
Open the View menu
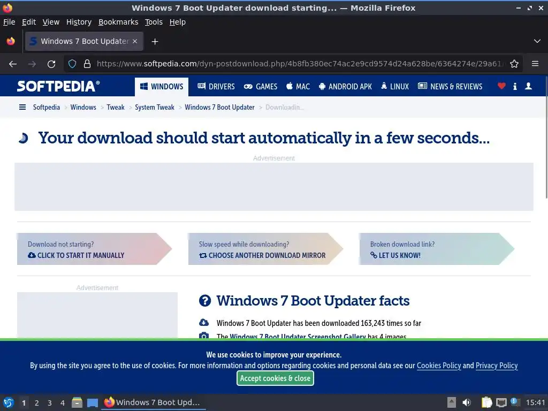[51, 22]
